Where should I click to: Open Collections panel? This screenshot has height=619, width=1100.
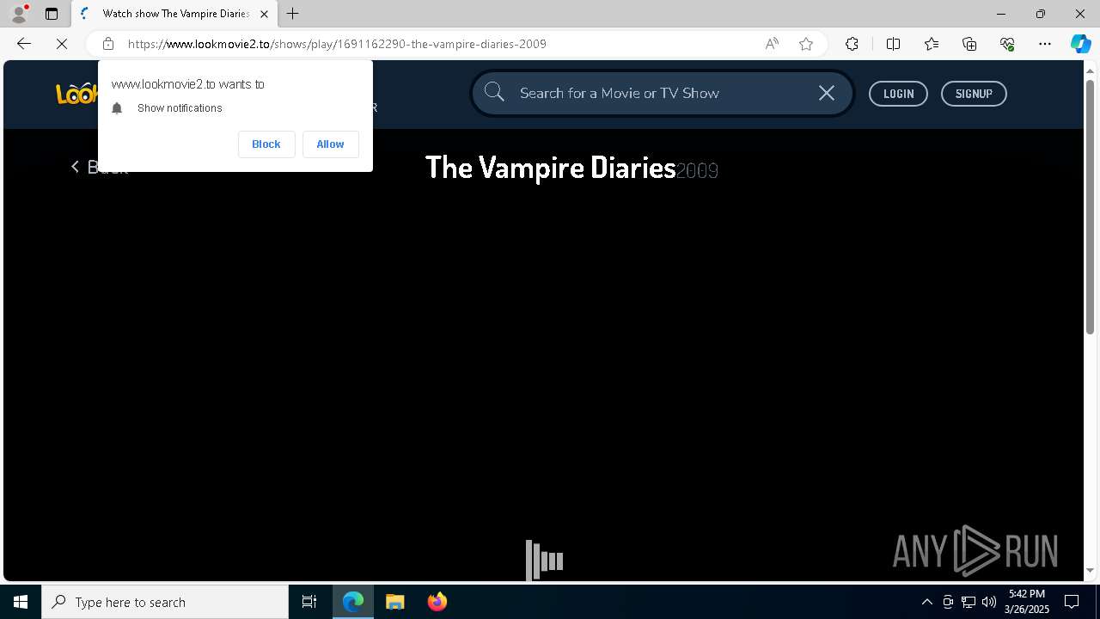(969, 44)
